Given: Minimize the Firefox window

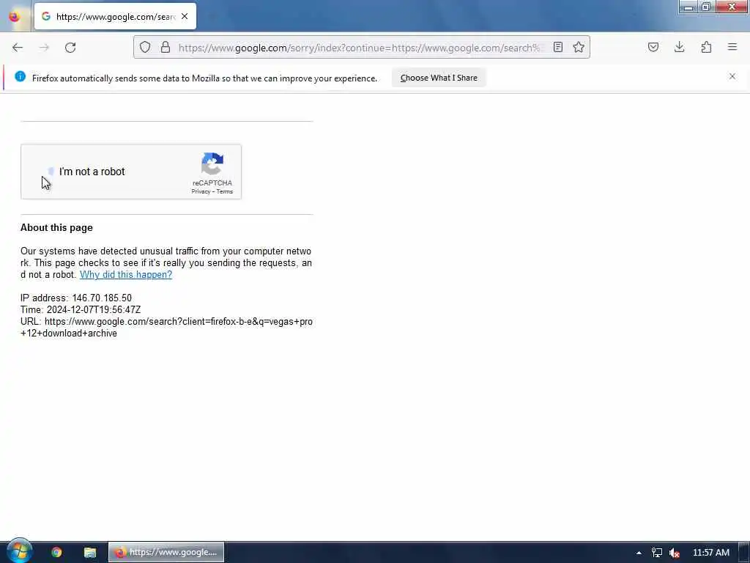Looking at the screenshot, I should pyautogui.click(x=688, y=7).
